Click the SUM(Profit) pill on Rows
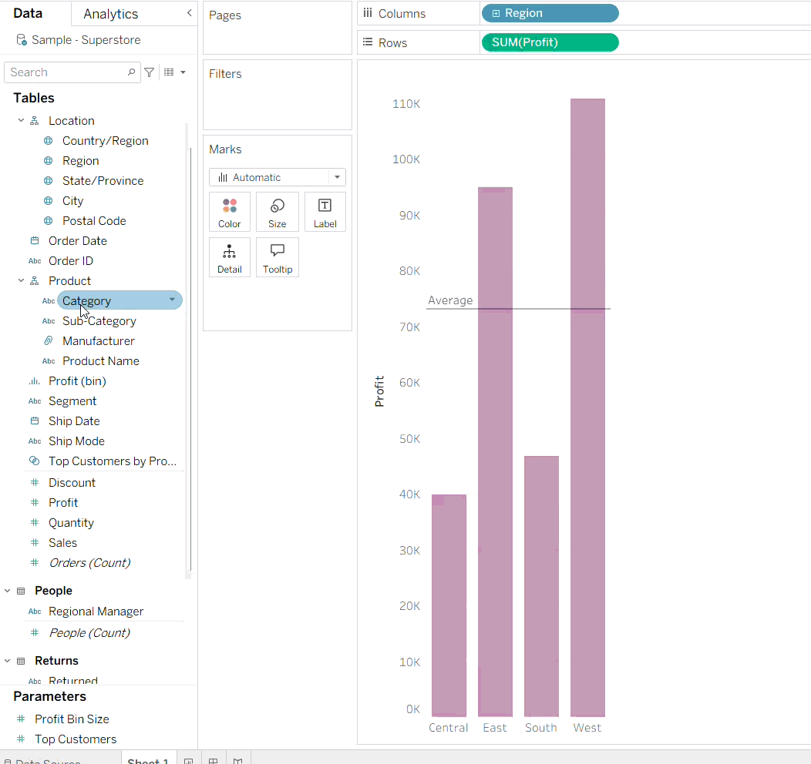 549,42
